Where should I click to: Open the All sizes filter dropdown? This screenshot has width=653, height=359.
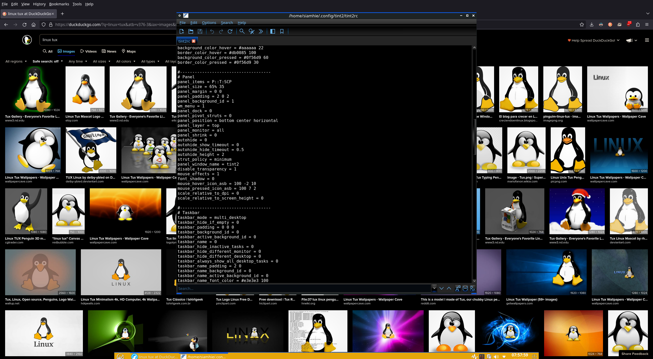click(x=102, y=61)
